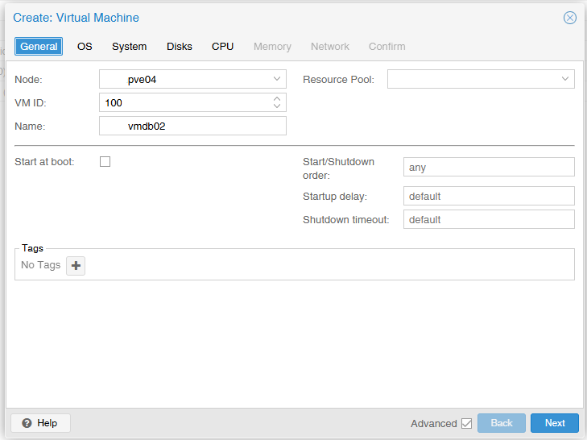
Task: Open the System tab
Action: (129, 47)
